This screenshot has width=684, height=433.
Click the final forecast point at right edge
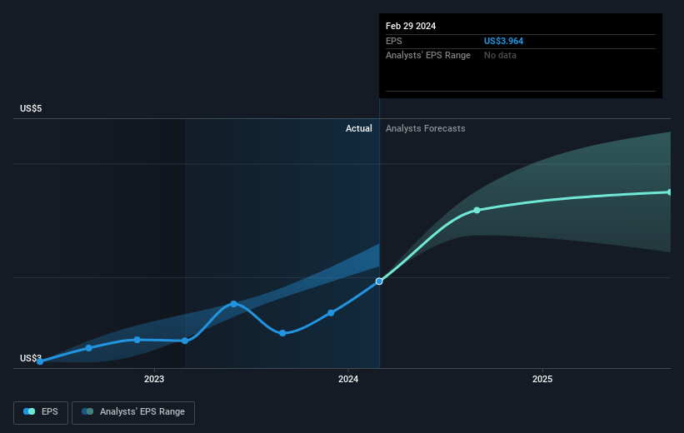[669, 192]
